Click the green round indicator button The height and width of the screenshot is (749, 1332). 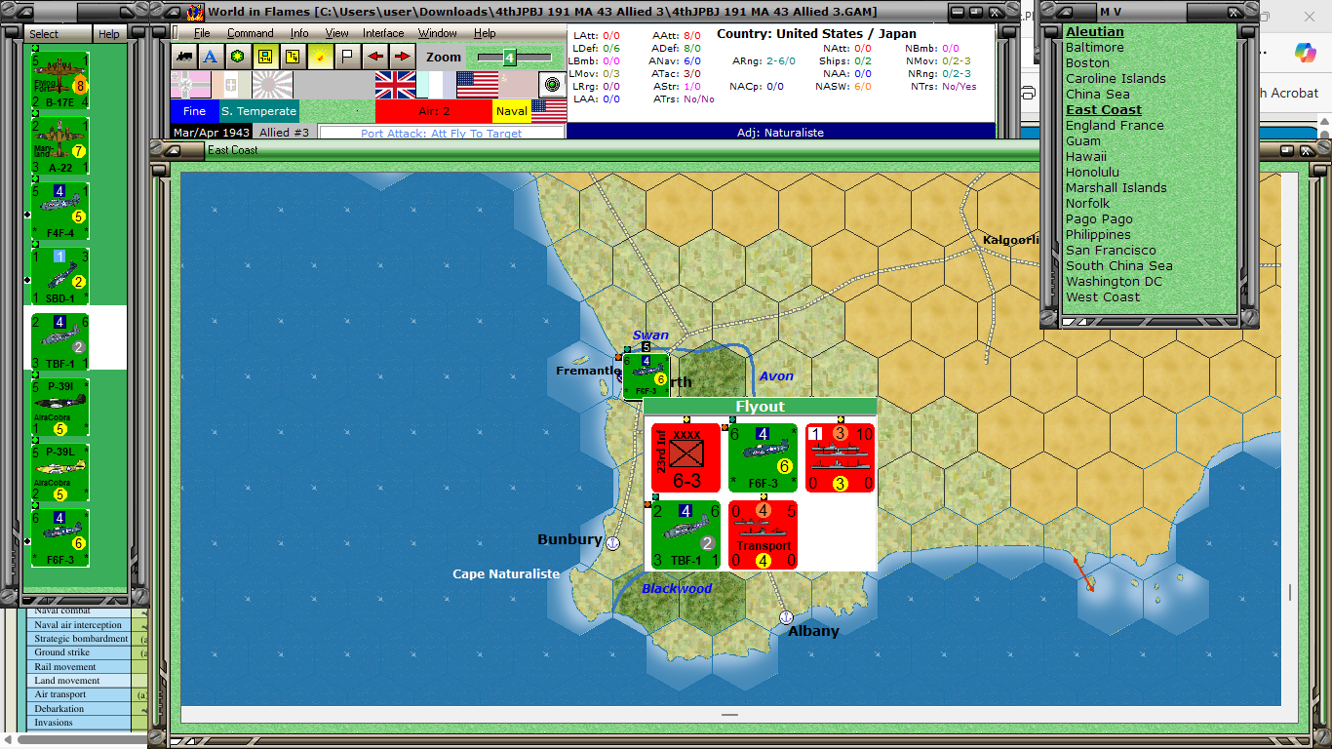point(552,85)
